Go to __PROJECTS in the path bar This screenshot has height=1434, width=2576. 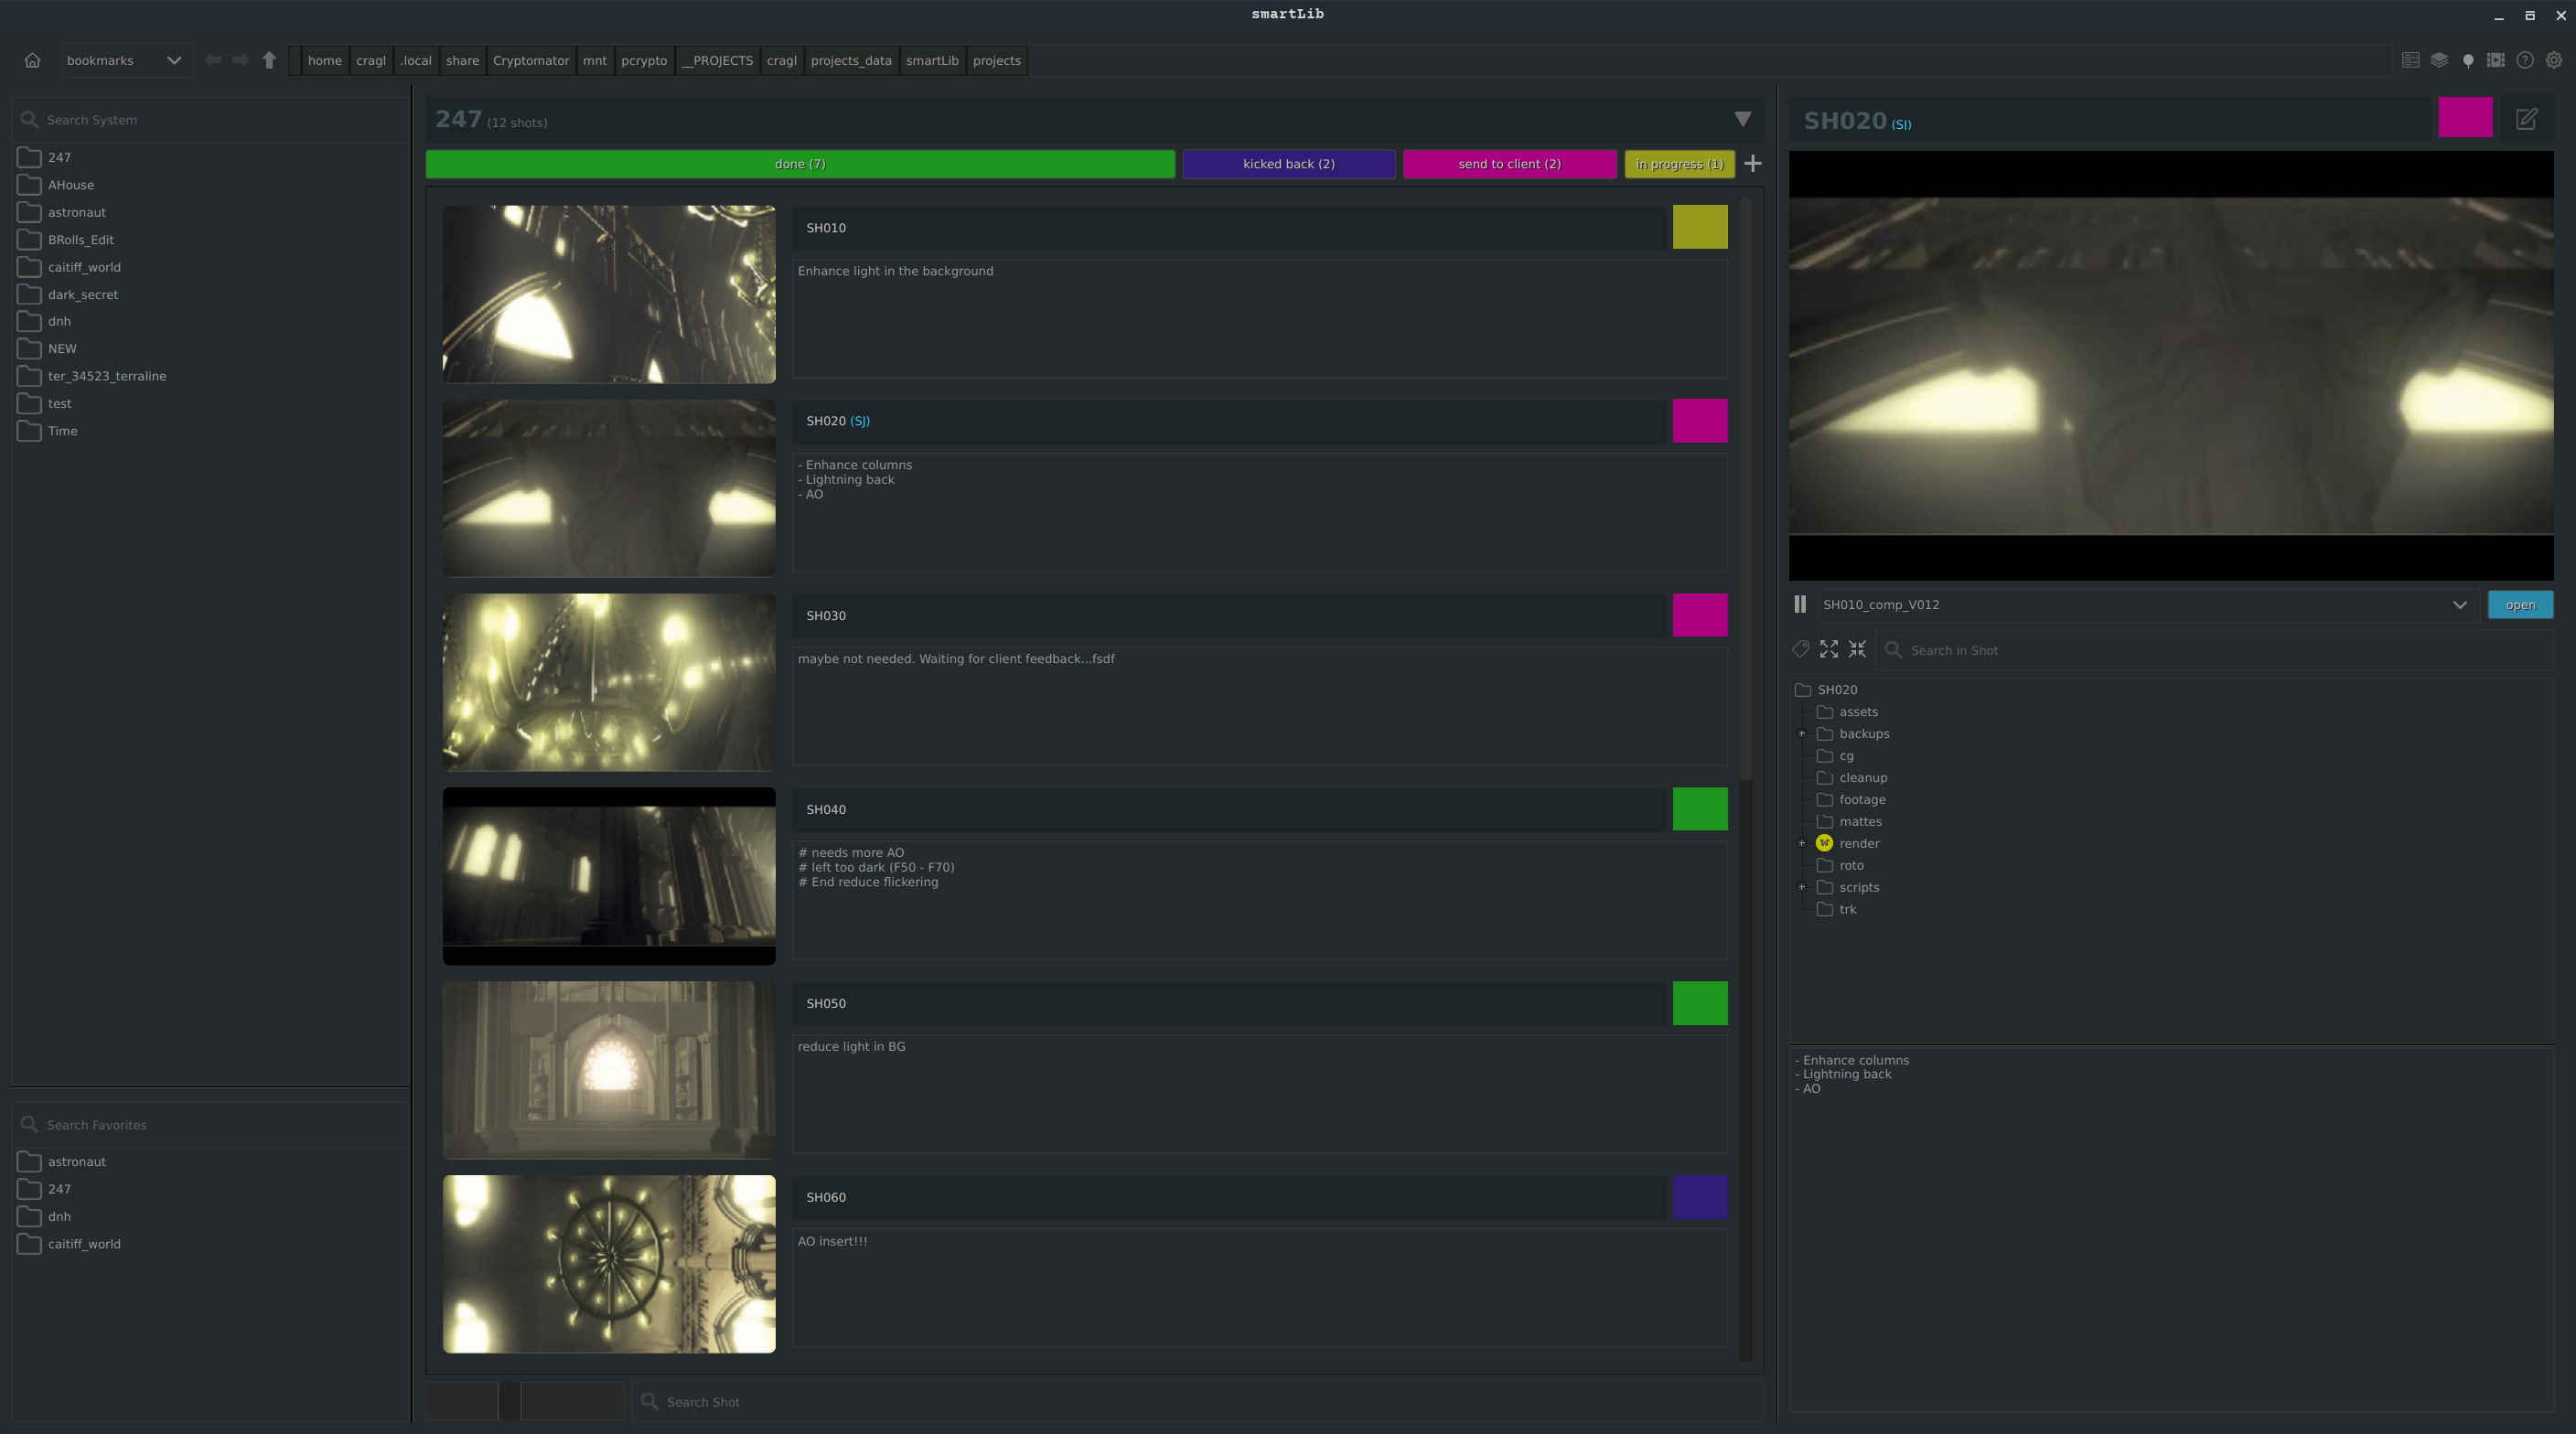(x=717, y=60)
